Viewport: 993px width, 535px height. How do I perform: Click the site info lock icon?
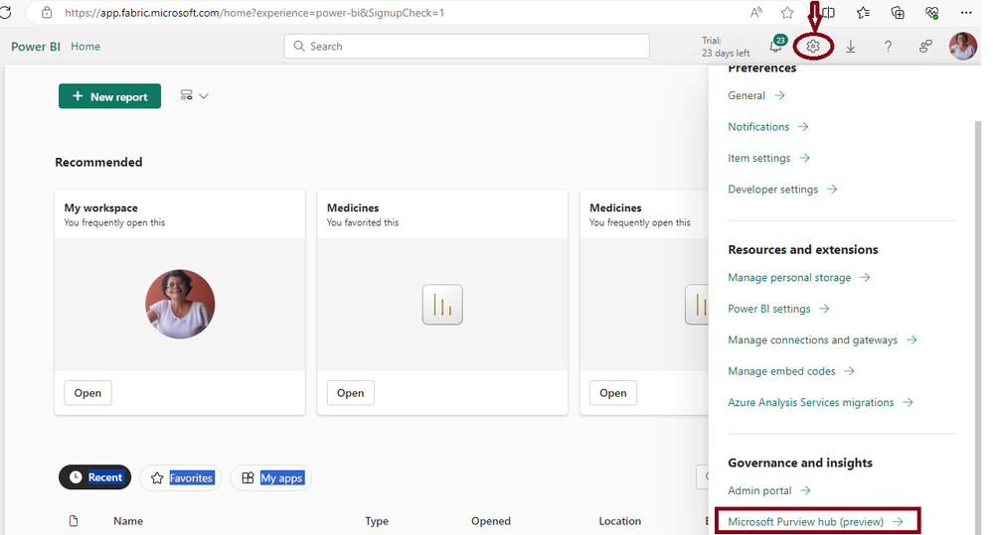tap(47, 13)
